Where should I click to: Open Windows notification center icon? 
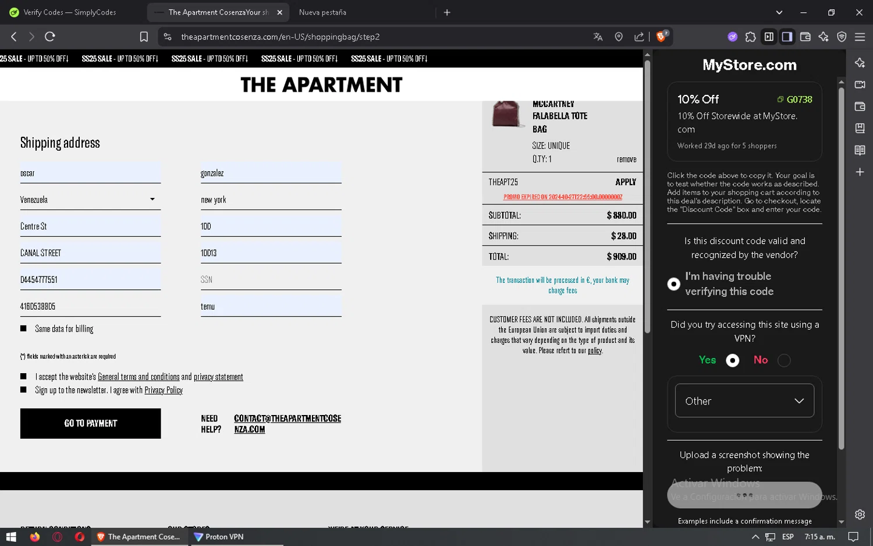[x=853, y=537]
